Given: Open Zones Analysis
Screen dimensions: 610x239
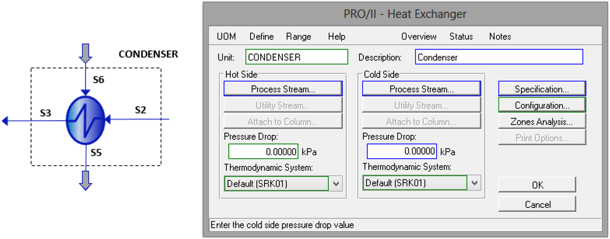Looking at the screenshot, I should tap(542, 121).
